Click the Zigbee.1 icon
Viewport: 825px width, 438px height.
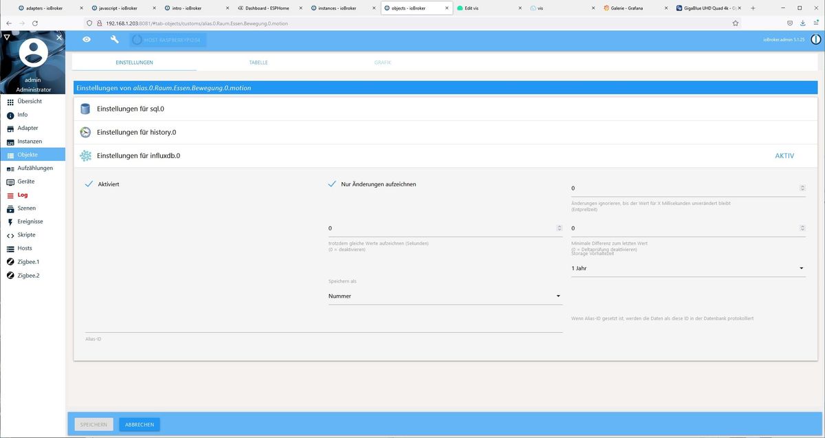10,262
